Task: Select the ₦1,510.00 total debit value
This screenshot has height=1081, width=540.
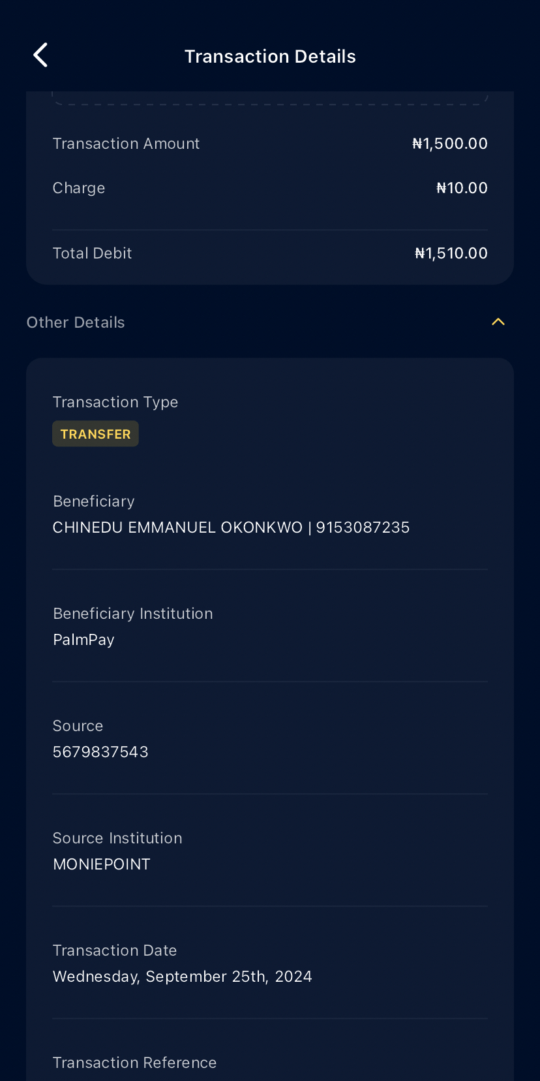Action: click(x=451, y=253)
